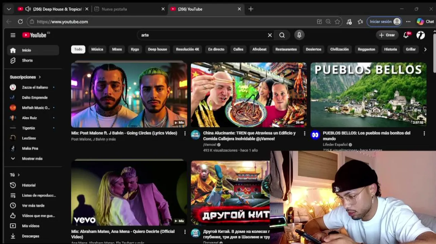Open Mis vídeos in the sidebar
The image size is (436, 244).
tap(33, 226)
